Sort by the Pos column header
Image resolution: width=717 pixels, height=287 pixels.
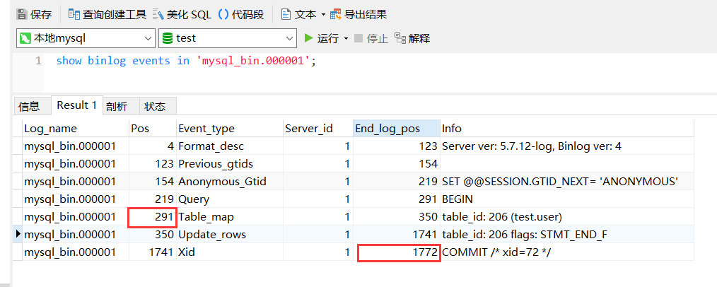153,129
